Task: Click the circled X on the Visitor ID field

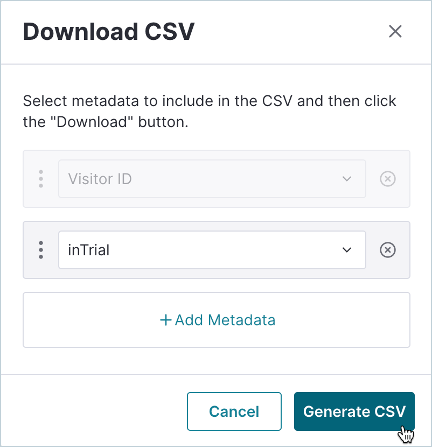Action: point(387,179)
